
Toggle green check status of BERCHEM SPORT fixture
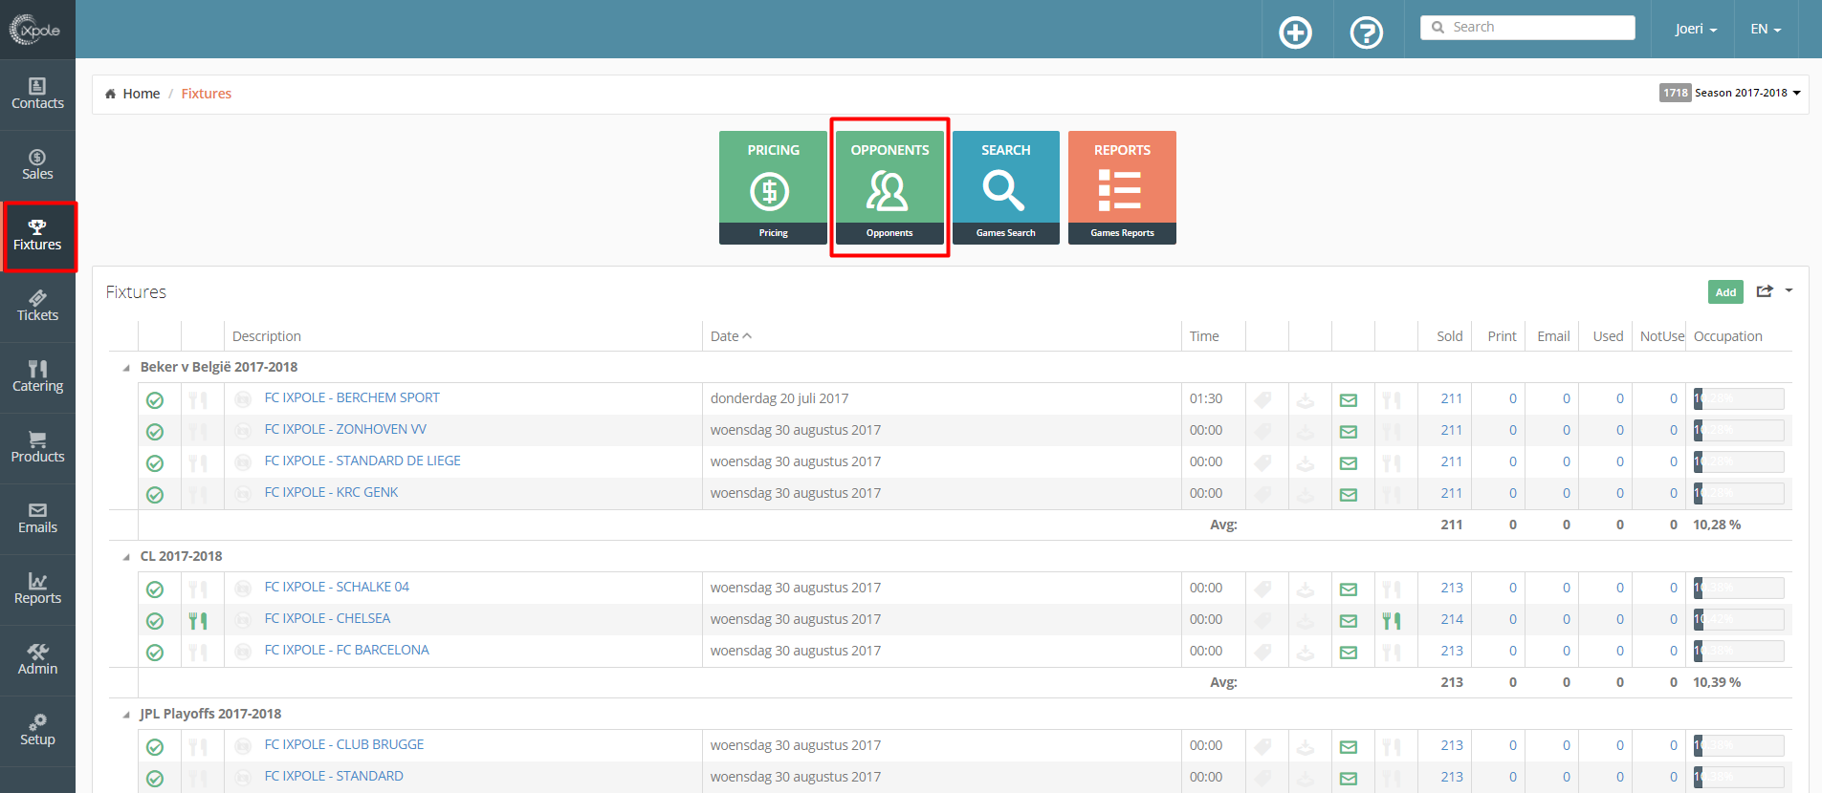point(155,400)
